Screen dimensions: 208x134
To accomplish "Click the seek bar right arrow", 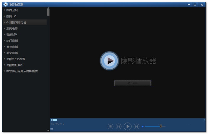I will pyautogui.click(x=204, y=120).
